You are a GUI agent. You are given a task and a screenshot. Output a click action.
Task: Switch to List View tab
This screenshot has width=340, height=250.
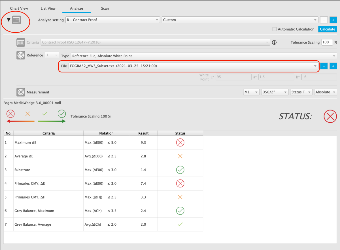(48, 8)
